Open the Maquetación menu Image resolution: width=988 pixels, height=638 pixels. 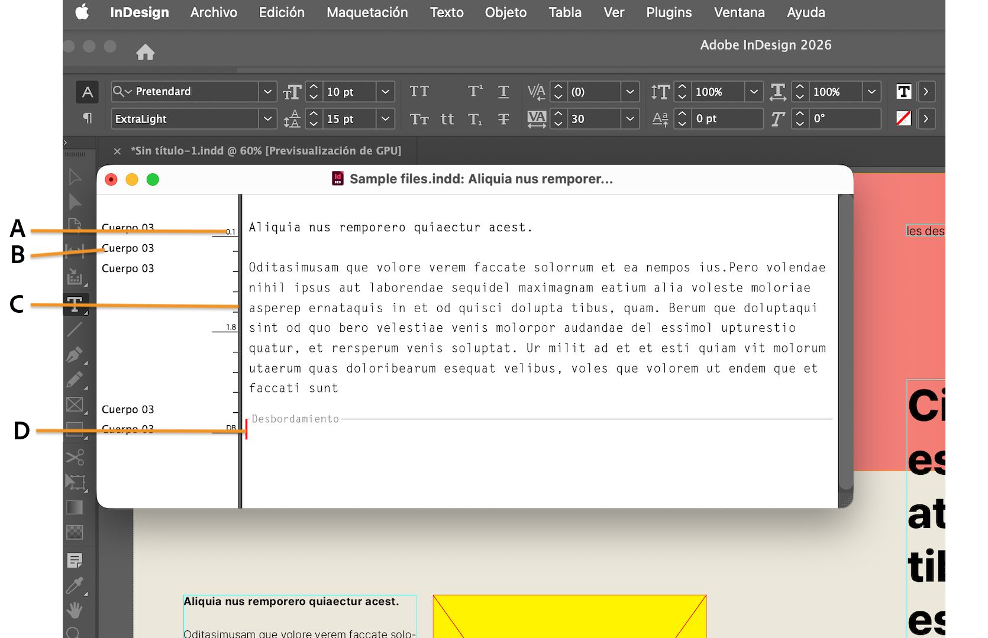point(367,12)
